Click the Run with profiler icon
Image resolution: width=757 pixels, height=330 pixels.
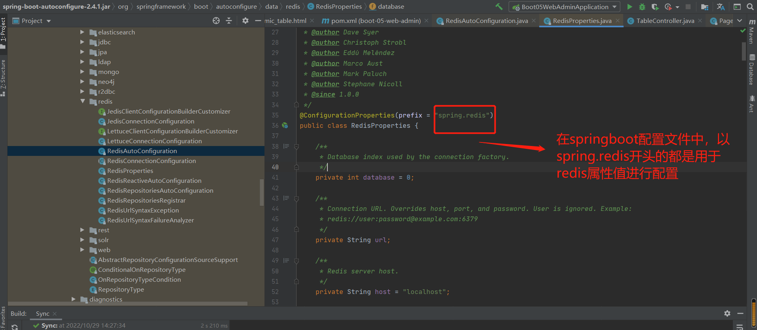pyautogui.click(x=668, y=7)
